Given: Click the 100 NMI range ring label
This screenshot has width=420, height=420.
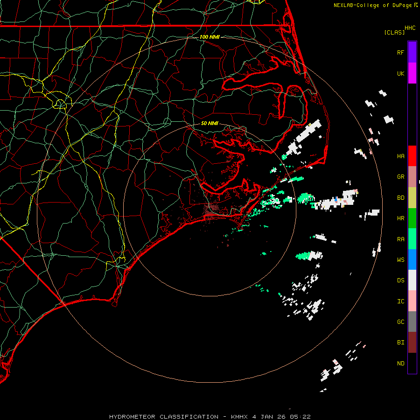Looking at the screenshot, I should click(210, 37).
